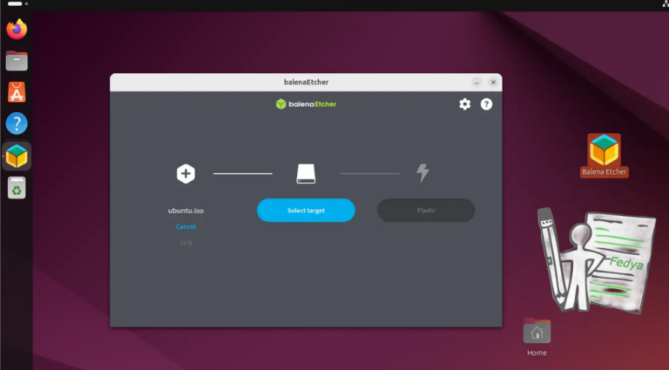Click the Select target button

click(x=306, y=210)
